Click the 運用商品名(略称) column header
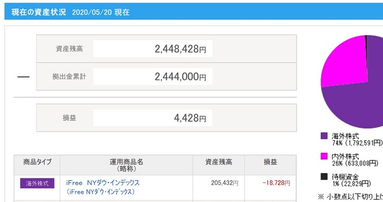 (x=126, y=165)
